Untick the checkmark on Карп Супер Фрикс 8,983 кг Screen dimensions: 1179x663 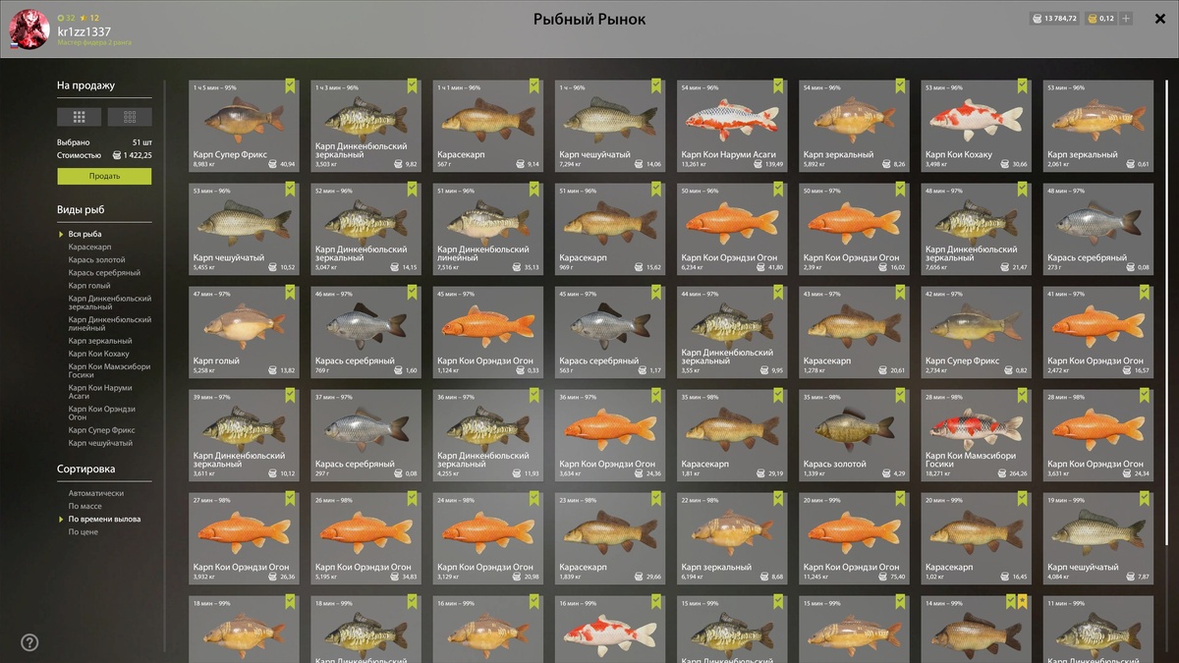pyautogui.click(x=291, y=86)
